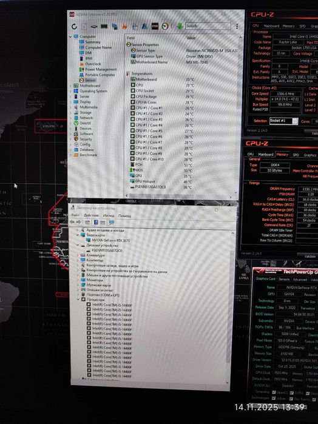Select the DirectX category in AIDA64

(x=85, y=123)
